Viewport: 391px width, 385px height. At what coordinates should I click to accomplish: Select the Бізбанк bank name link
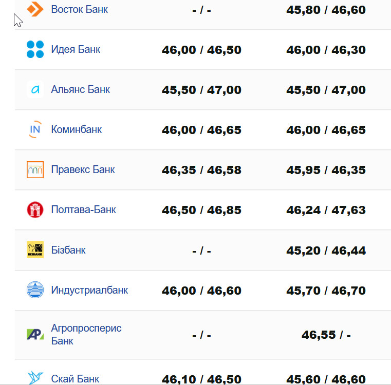pos(68,250)
